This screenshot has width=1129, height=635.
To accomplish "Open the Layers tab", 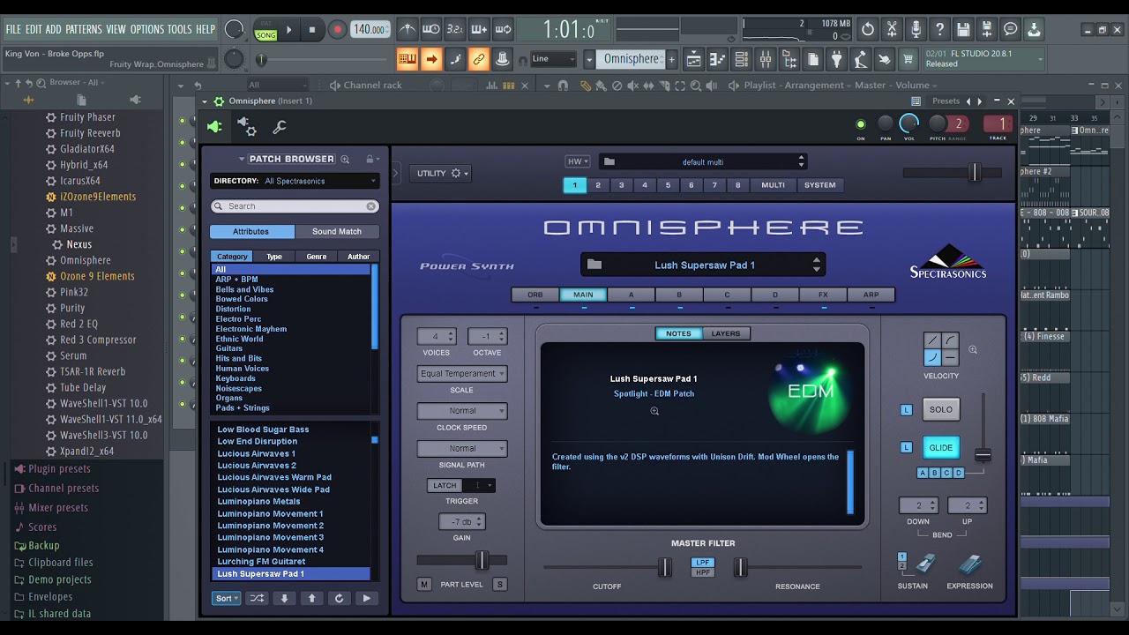I will pyautogui.click(x=726, y=333).
